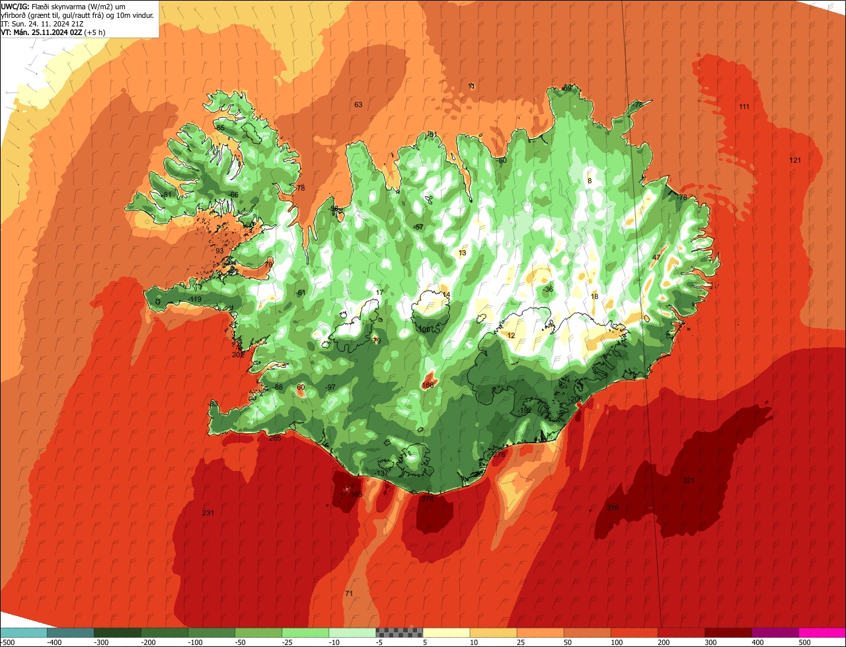Click the dark orange legend swatch labeled 50
The width and height of the screenshot is (846, 647).
click(587, 632)
